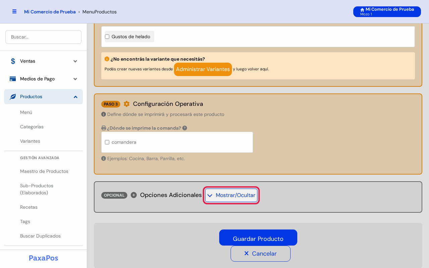Click the Mi Comercio de Prueba Mozo 1 badge
Screen dimensions: 429x268
click(387, 12)
